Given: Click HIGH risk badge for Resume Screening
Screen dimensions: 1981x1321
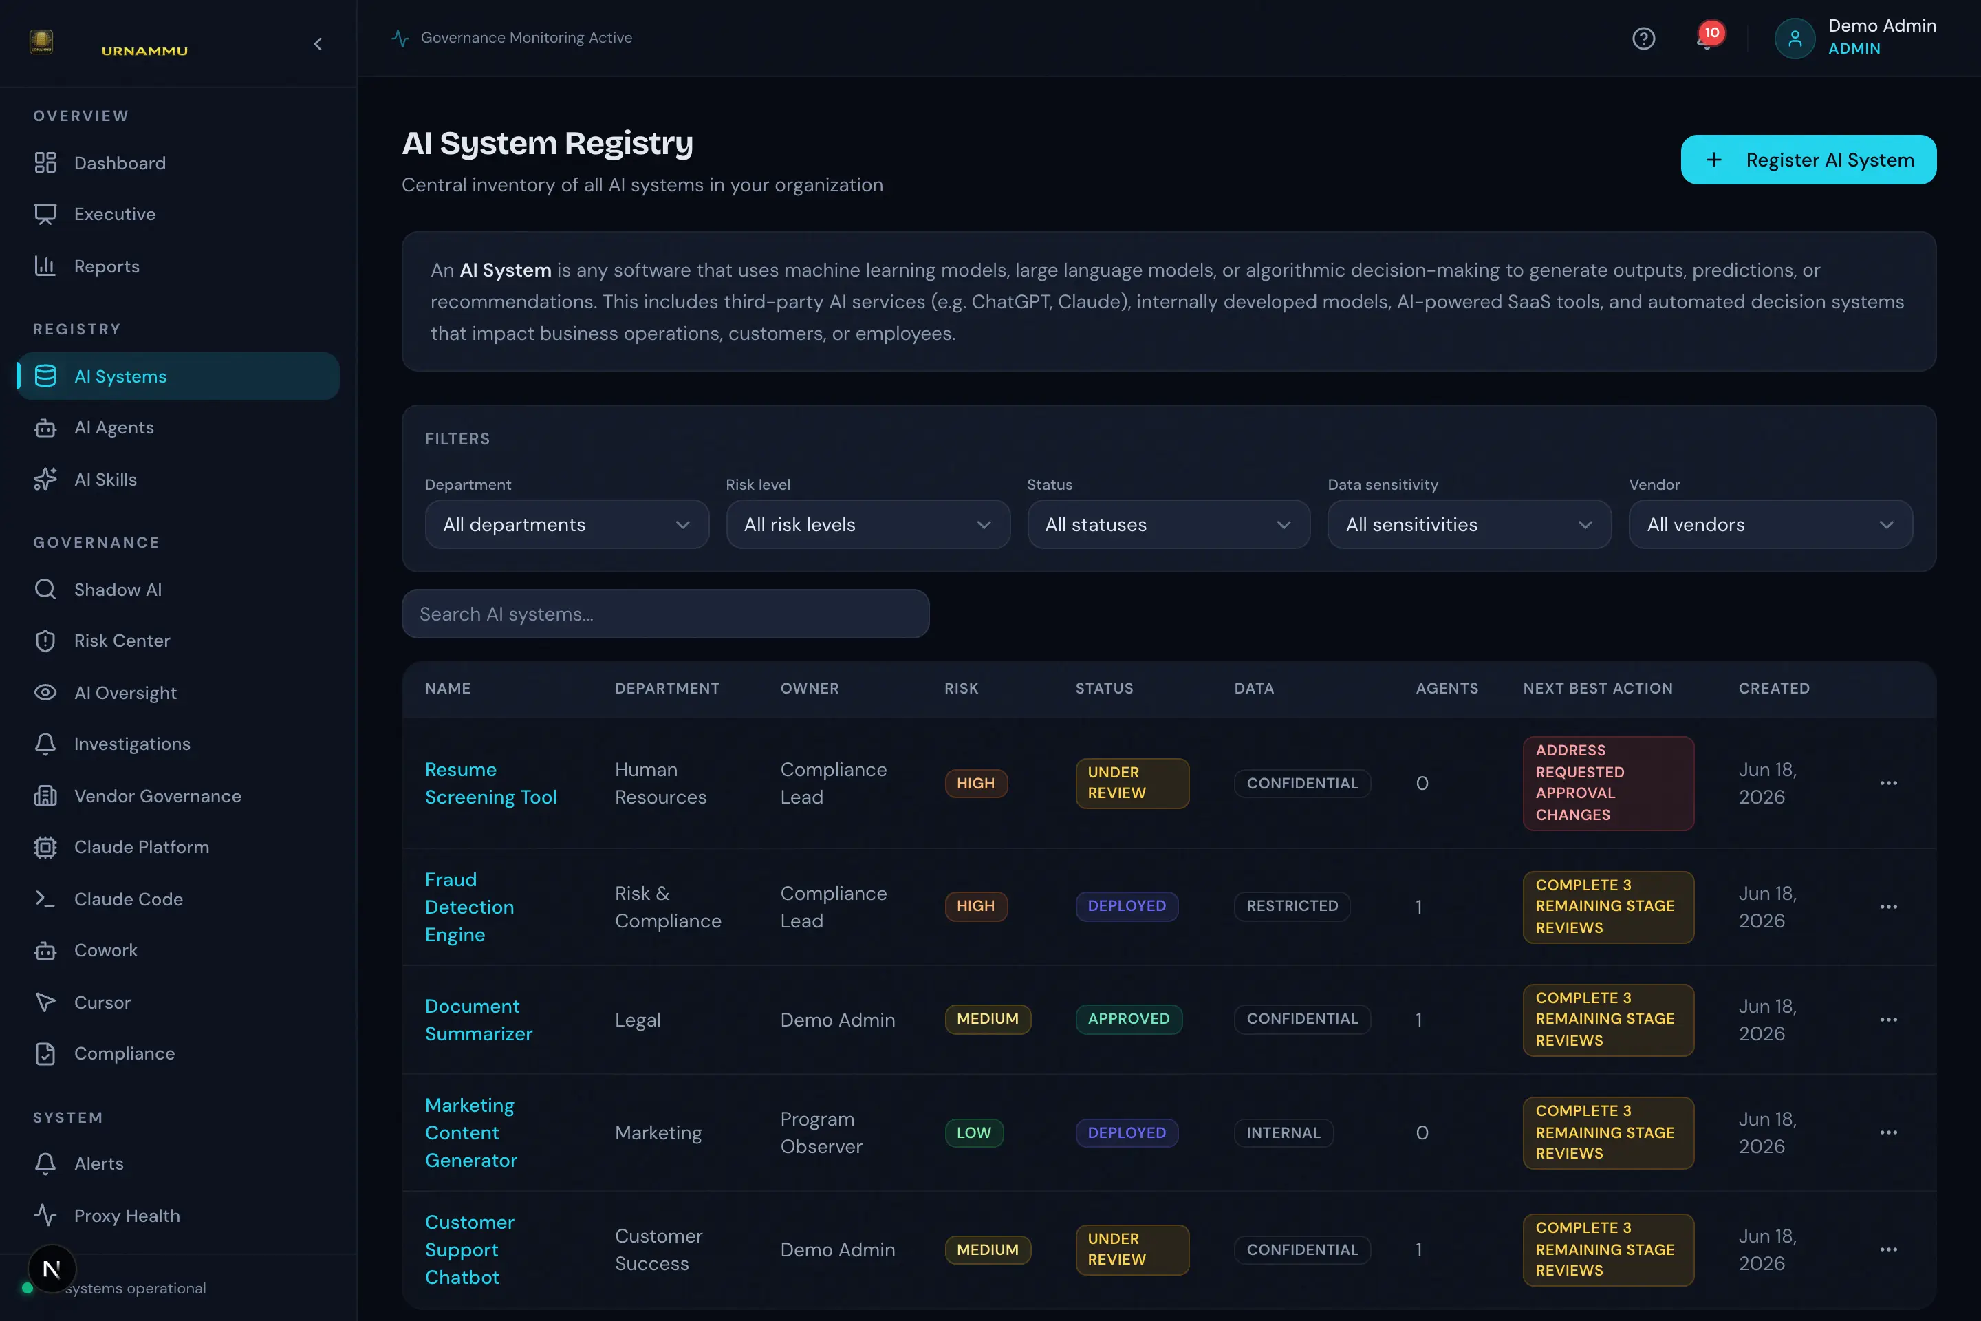Looking at the screenshot, I should click(x=975, y=784).
